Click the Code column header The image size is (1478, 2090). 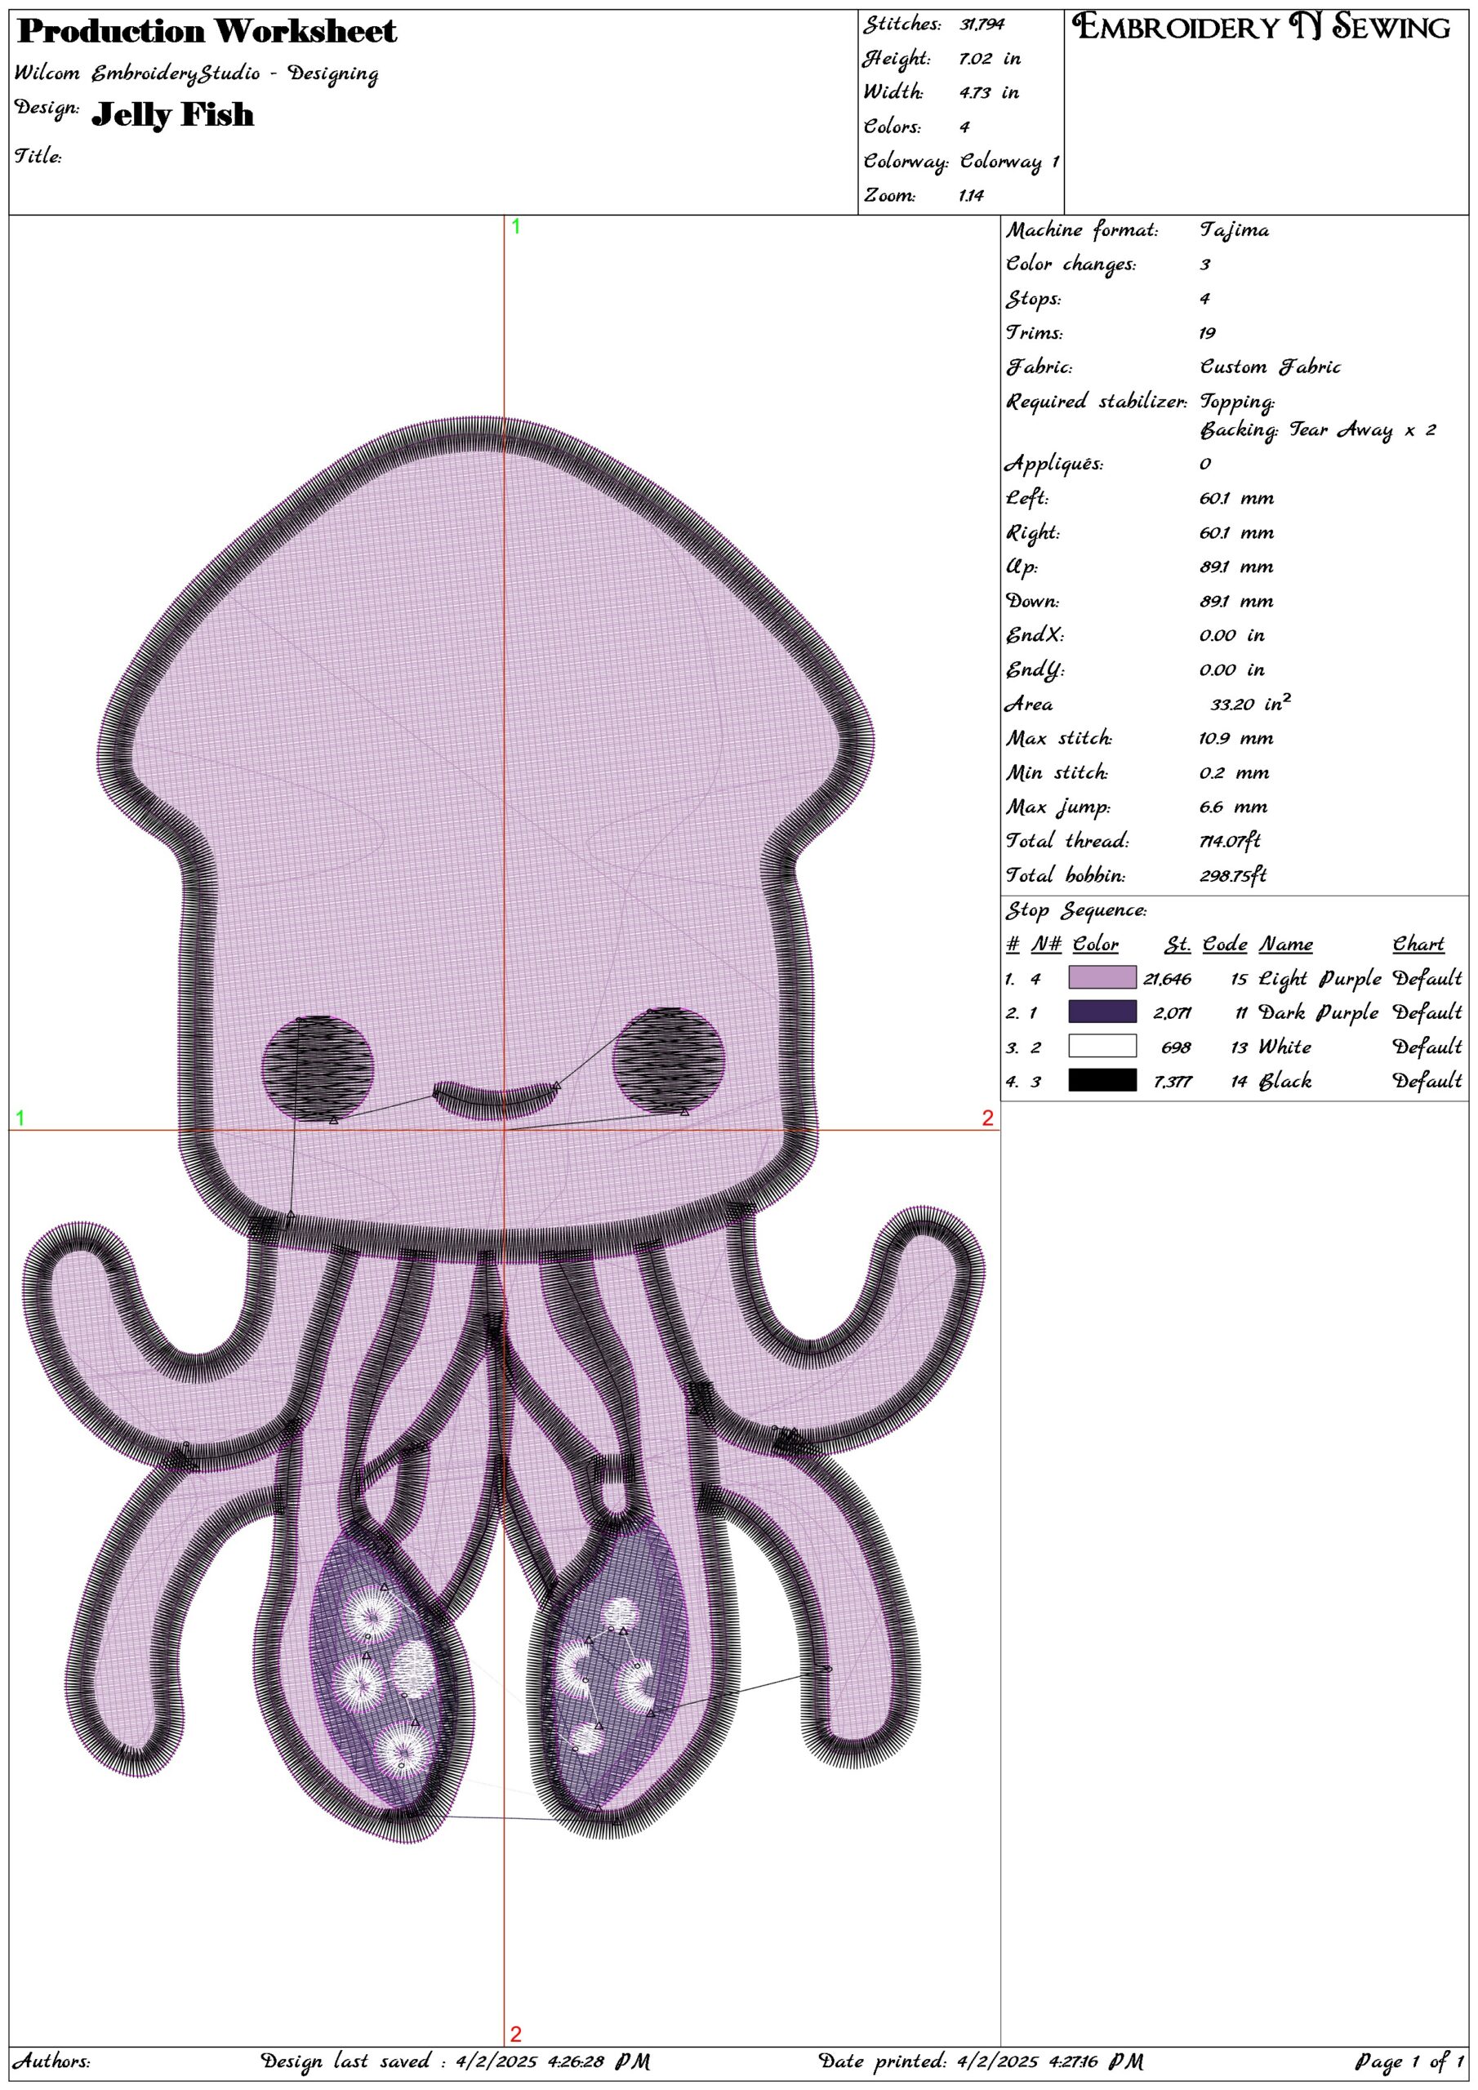pos(1226,945)
